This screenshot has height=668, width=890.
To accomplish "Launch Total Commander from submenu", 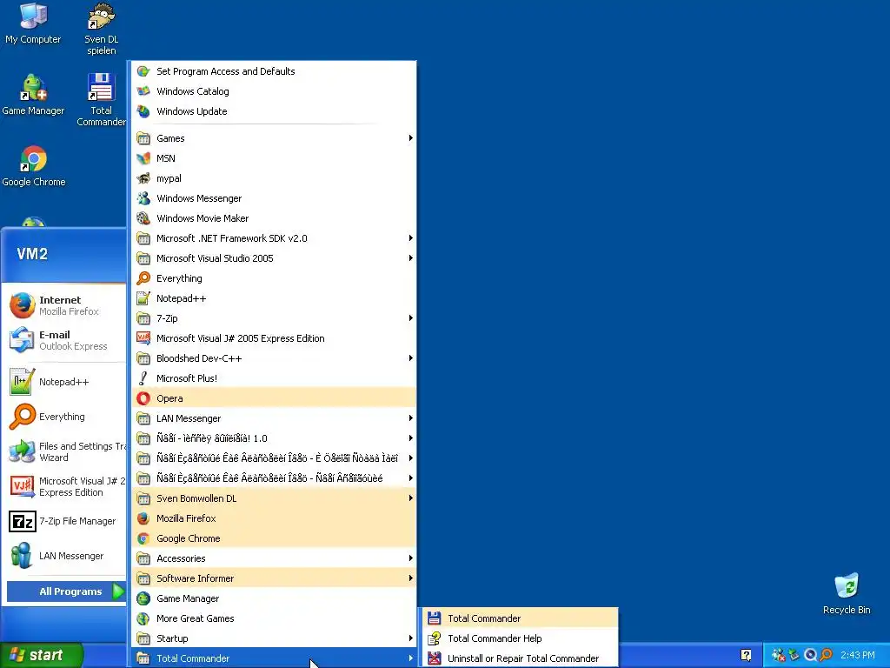I will click(x=521, y=618).
